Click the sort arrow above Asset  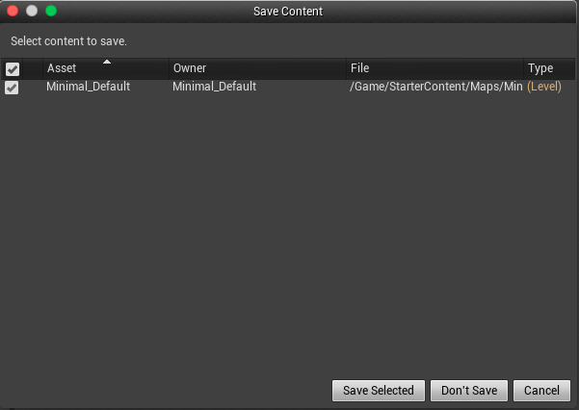point(107,63)
